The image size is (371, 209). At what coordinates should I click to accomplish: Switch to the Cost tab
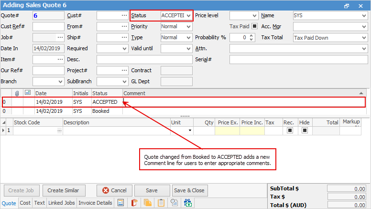click(25, 203)
